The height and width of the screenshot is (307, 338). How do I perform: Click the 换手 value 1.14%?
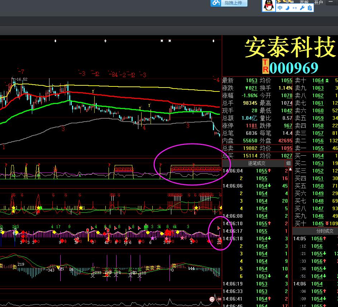coord(285,88)
